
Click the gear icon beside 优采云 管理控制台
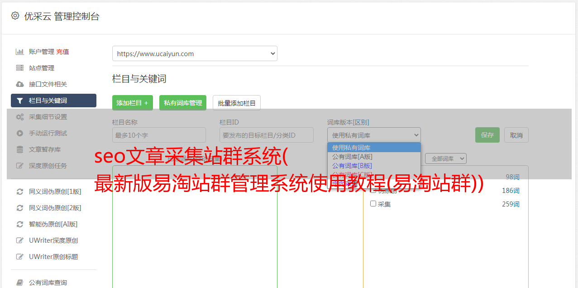point(15,16)
